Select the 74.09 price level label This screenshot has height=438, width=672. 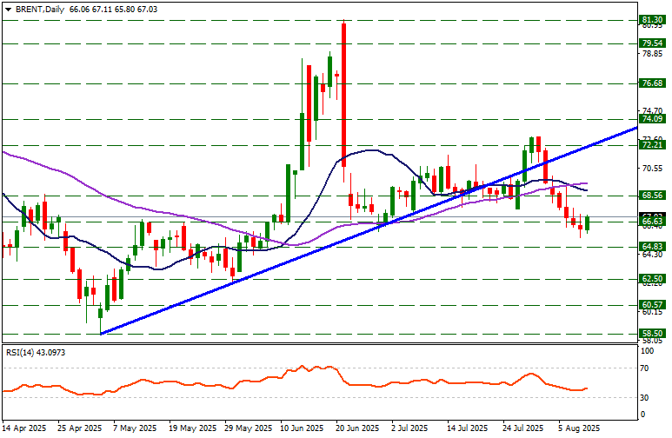click(652, 119)
